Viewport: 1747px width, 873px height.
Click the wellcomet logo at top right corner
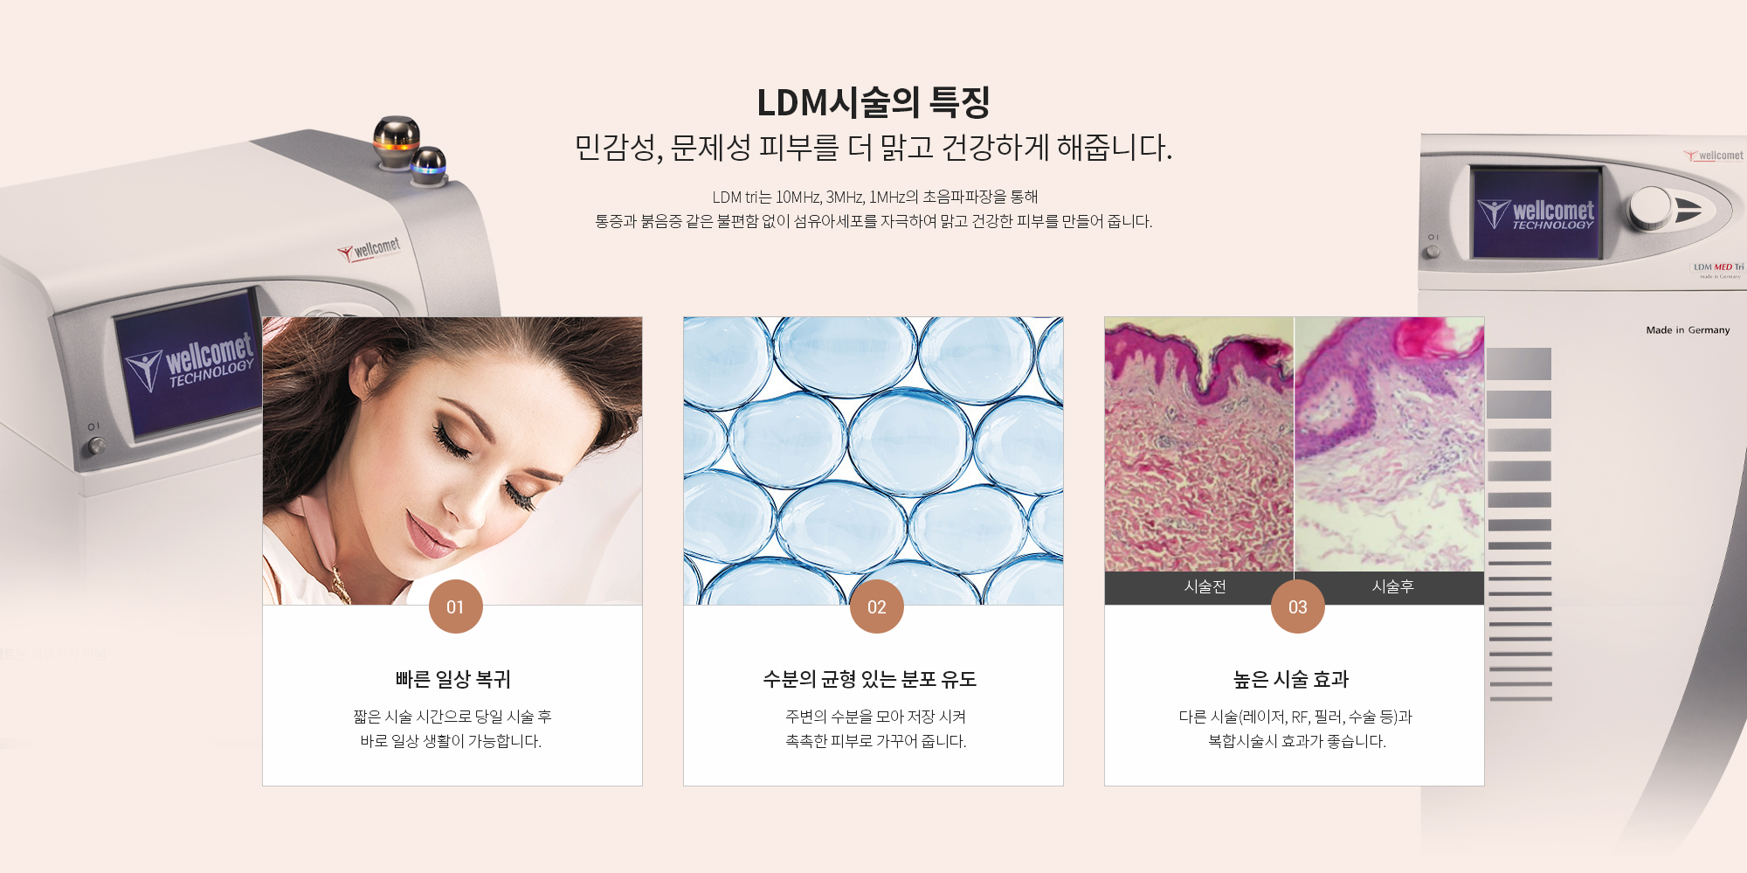pyautogui.click(x=1714, y=156)
